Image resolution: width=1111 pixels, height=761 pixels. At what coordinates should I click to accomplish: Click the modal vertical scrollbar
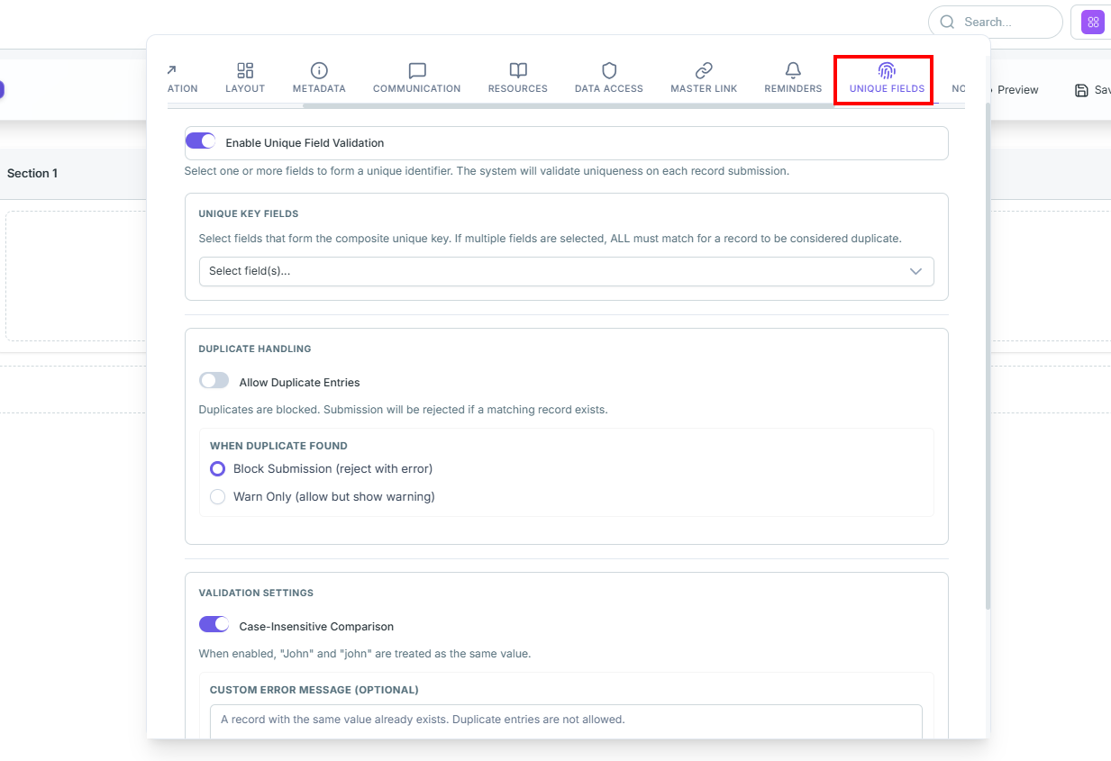988,356
